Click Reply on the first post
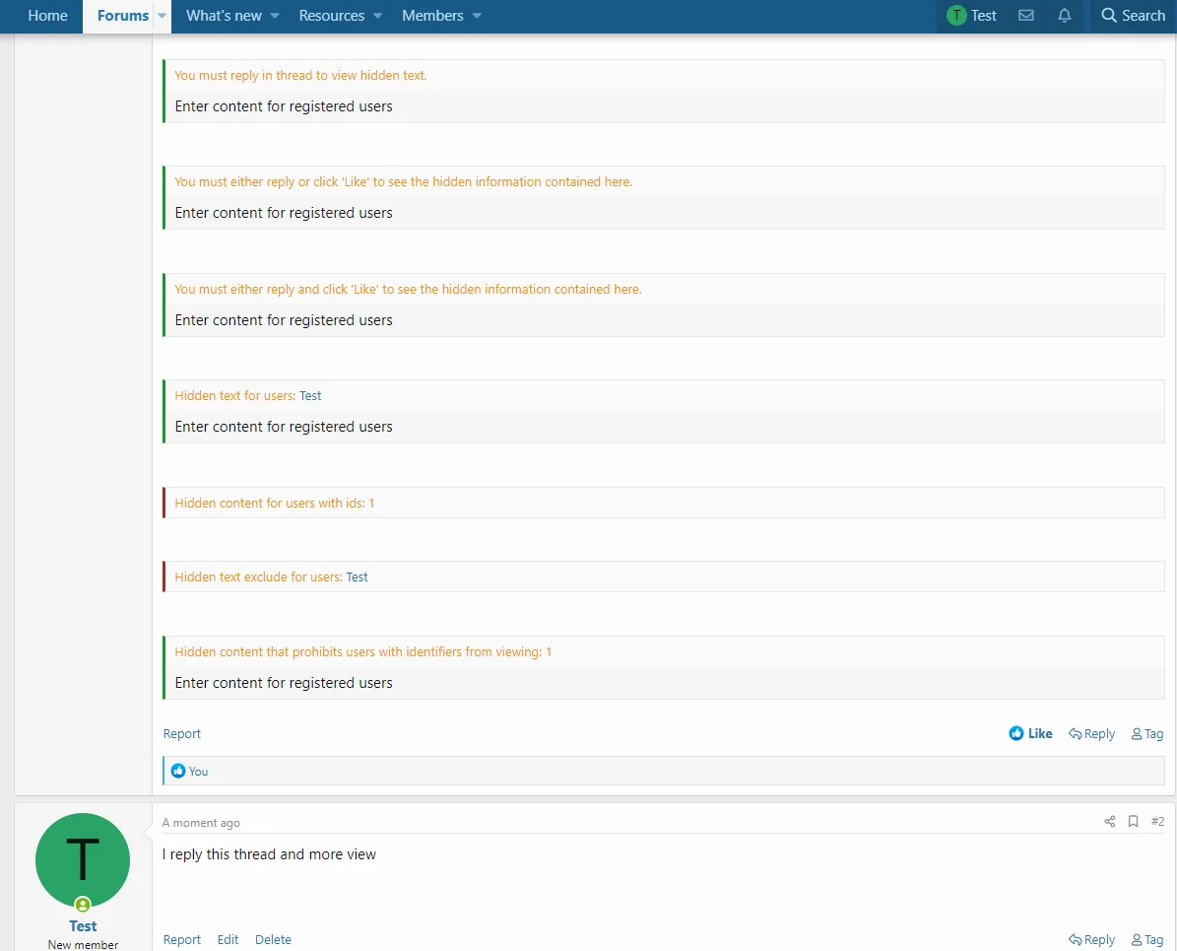This screenshot has height=951, width=1177. 1091,734
